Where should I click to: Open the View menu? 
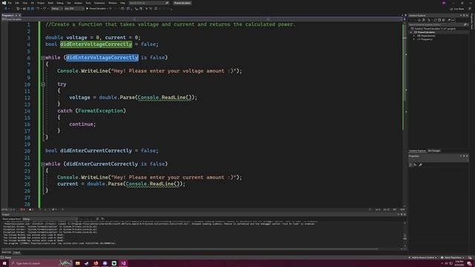24,3
